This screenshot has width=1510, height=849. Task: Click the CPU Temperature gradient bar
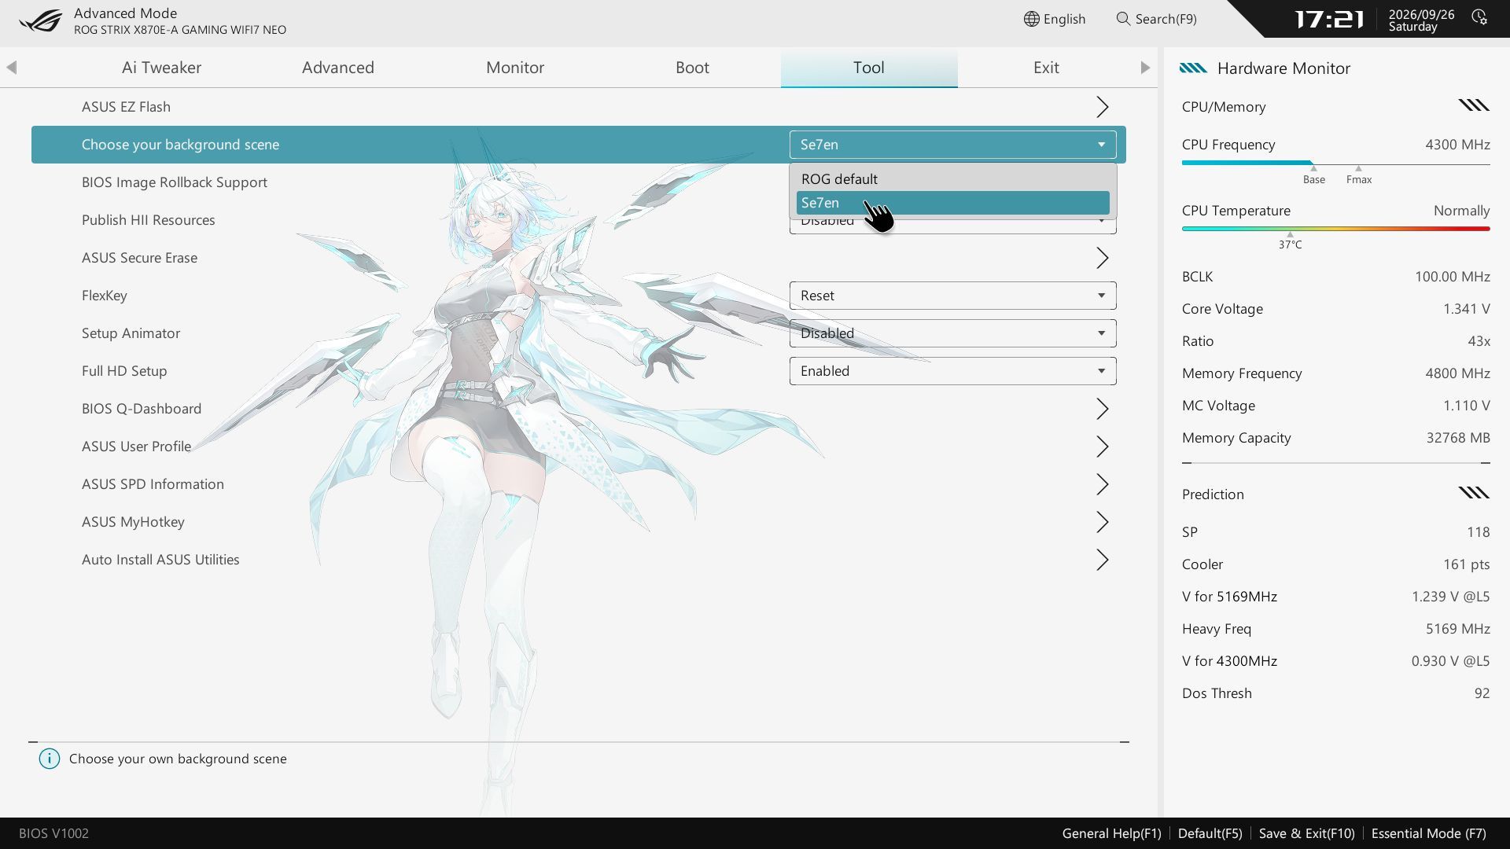[1335, 229]
